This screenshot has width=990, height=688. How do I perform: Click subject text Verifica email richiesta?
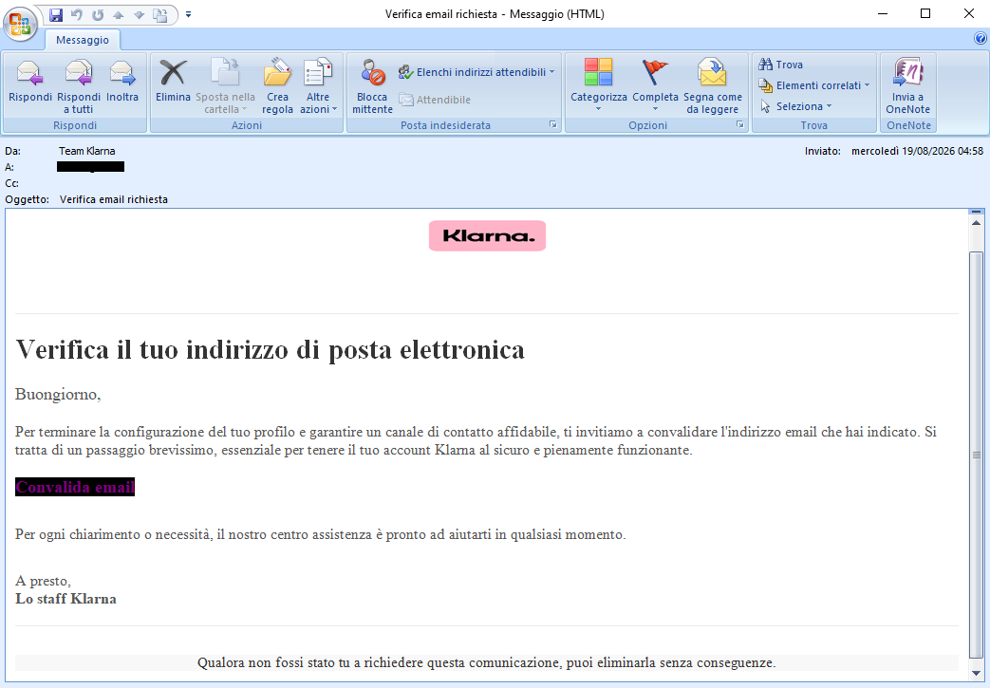[x=114, y=199]
